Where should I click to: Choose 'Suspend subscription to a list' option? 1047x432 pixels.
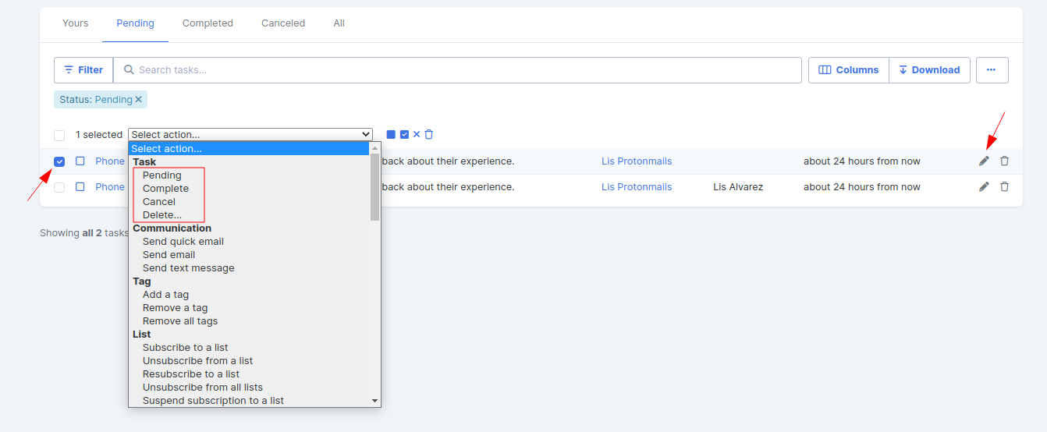pos(213,400)
